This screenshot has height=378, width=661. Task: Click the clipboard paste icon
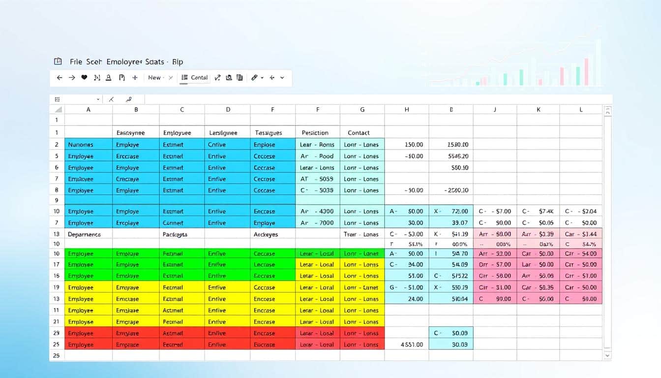coord(122,78)
